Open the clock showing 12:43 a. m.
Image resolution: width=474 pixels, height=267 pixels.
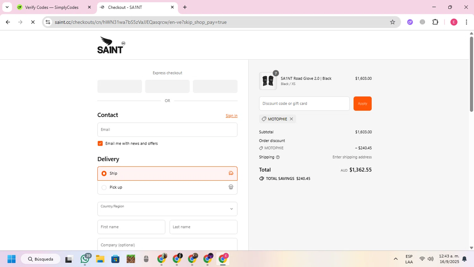point(449,259)
